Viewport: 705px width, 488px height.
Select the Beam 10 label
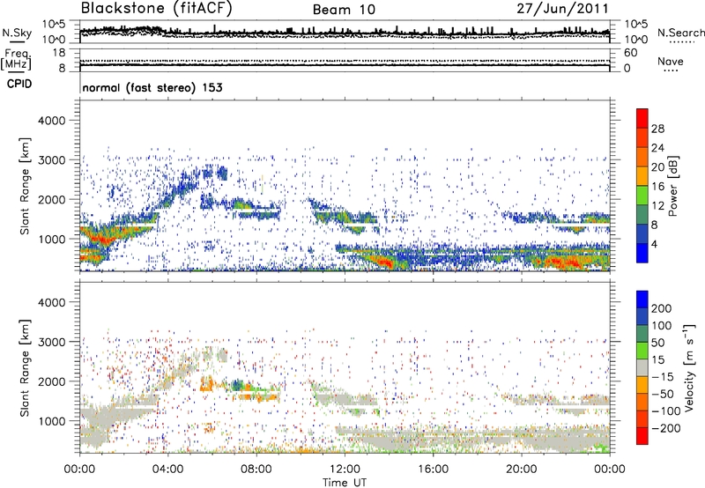point(344,10)
